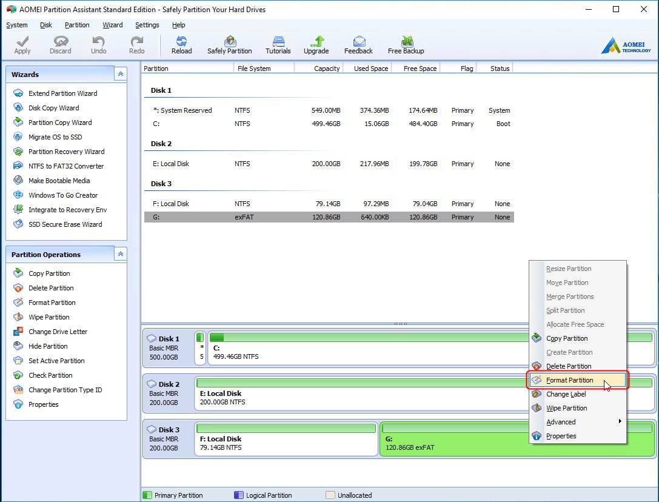This screenshot has height=502, width=659.
Task: Collapse the Partition Operations panel
Action: [121, 254]
